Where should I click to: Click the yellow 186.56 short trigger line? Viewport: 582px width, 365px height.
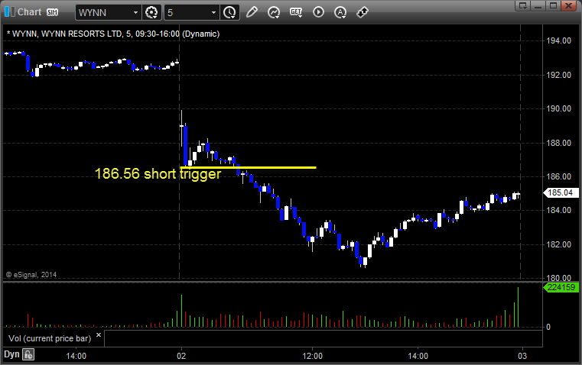248,167
